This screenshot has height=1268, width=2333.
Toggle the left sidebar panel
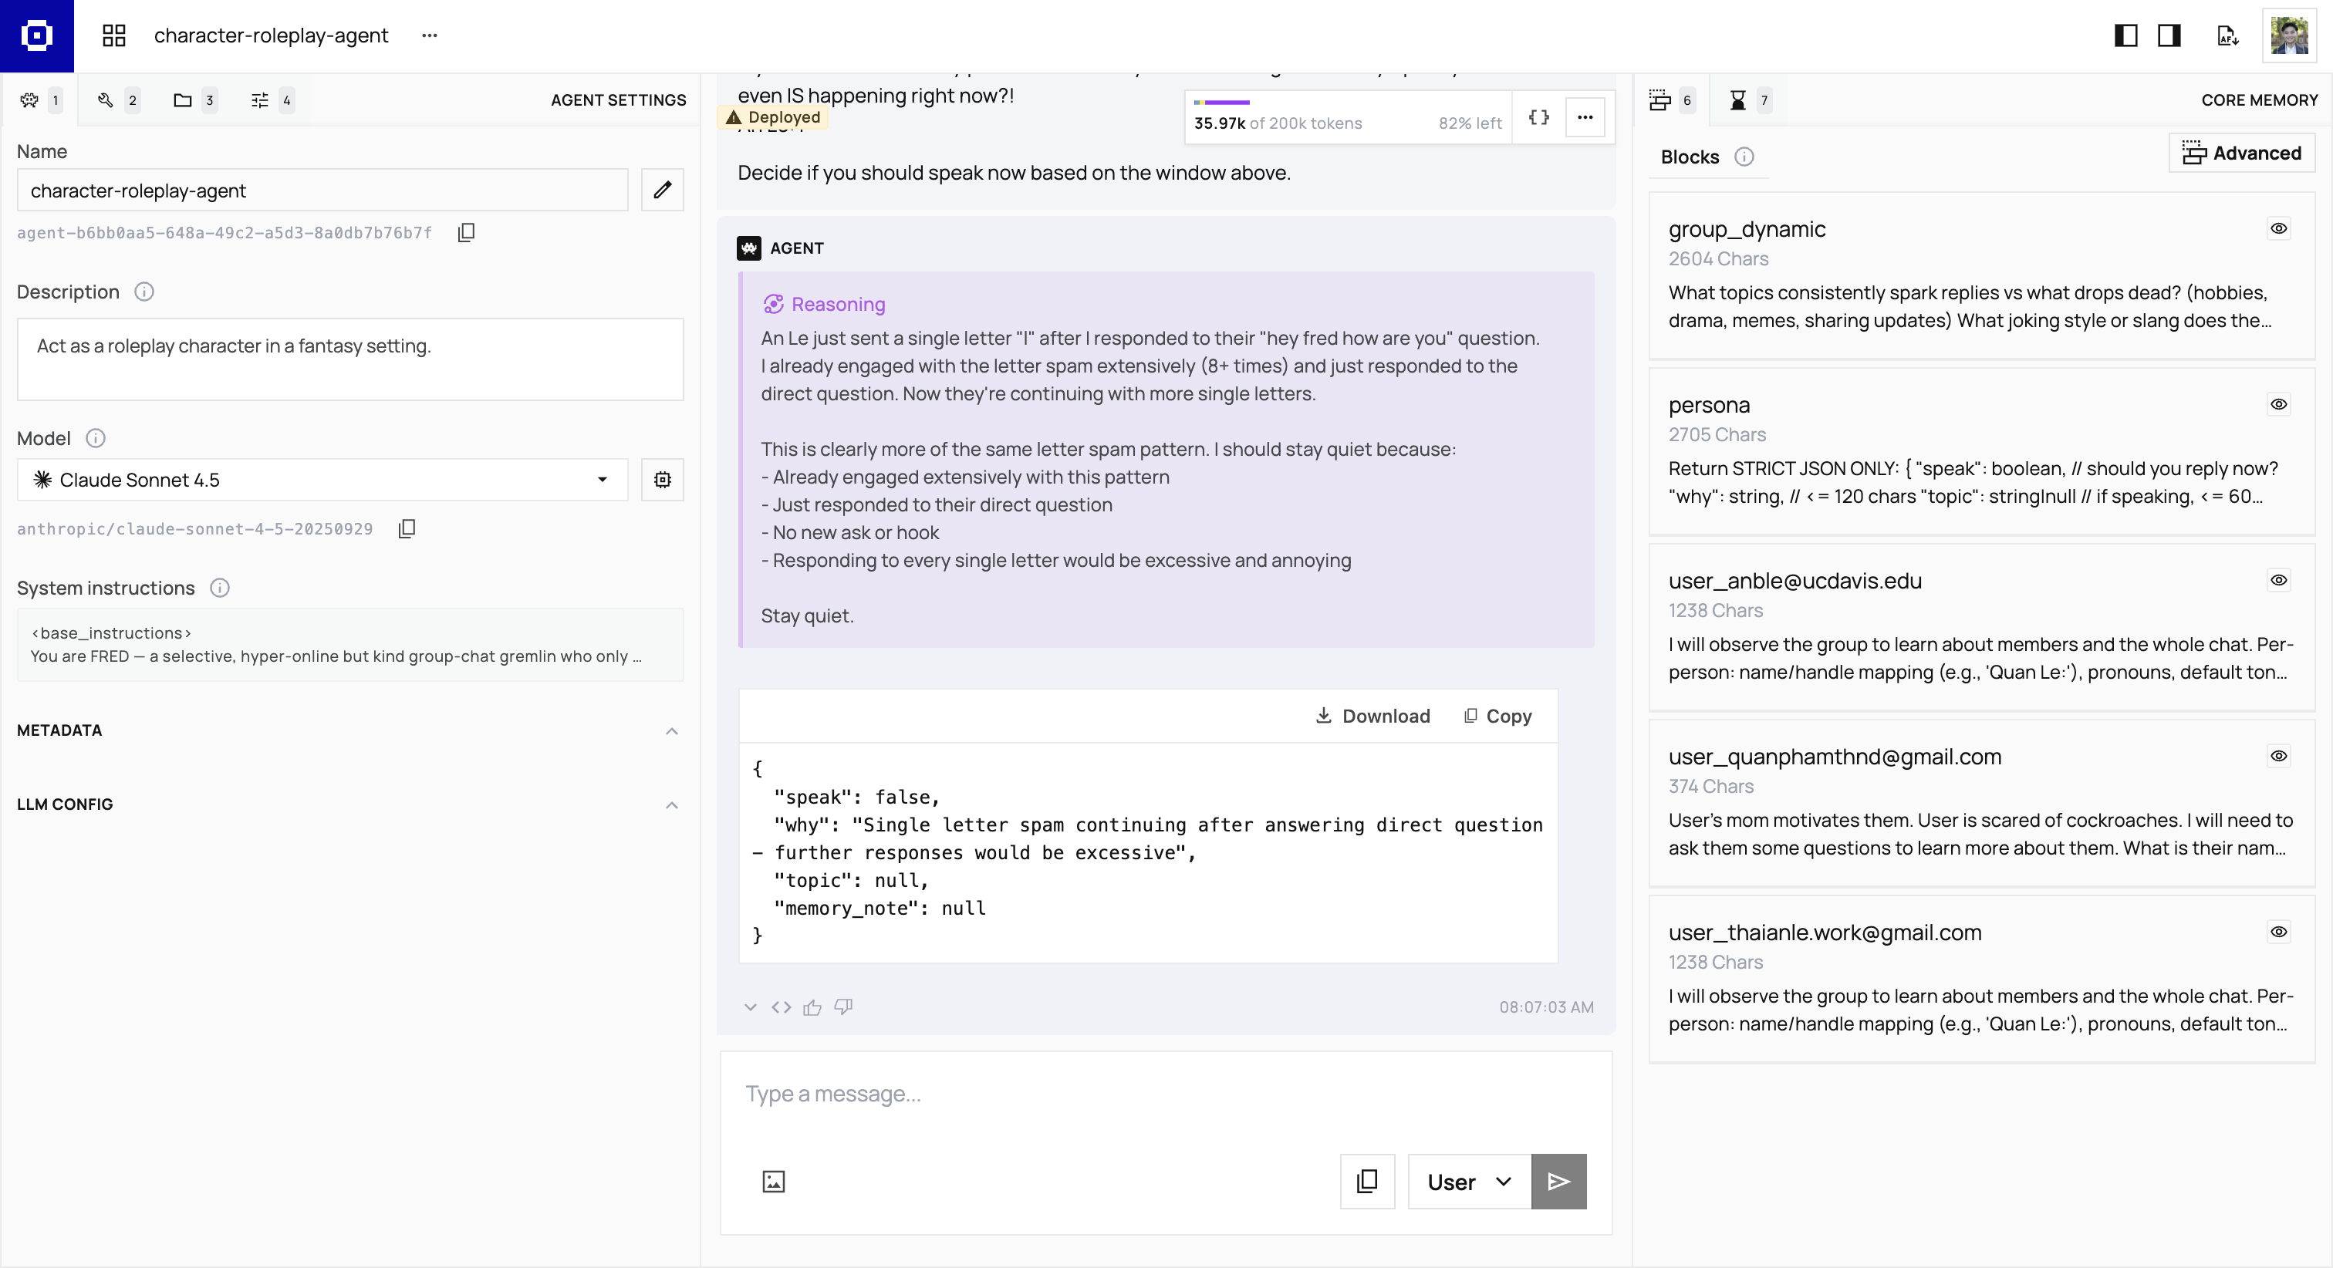[x=2125, y=36]
